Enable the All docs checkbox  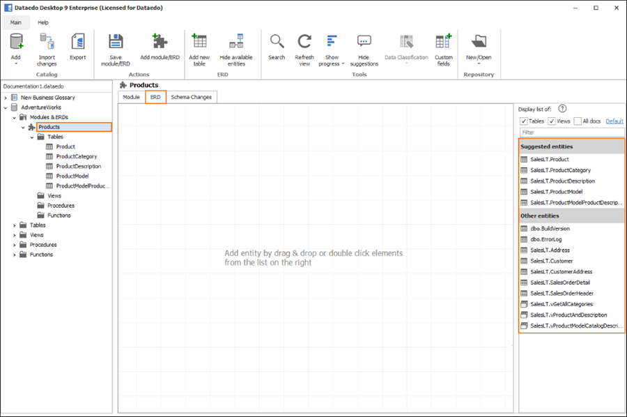click(x=578, y=121)
